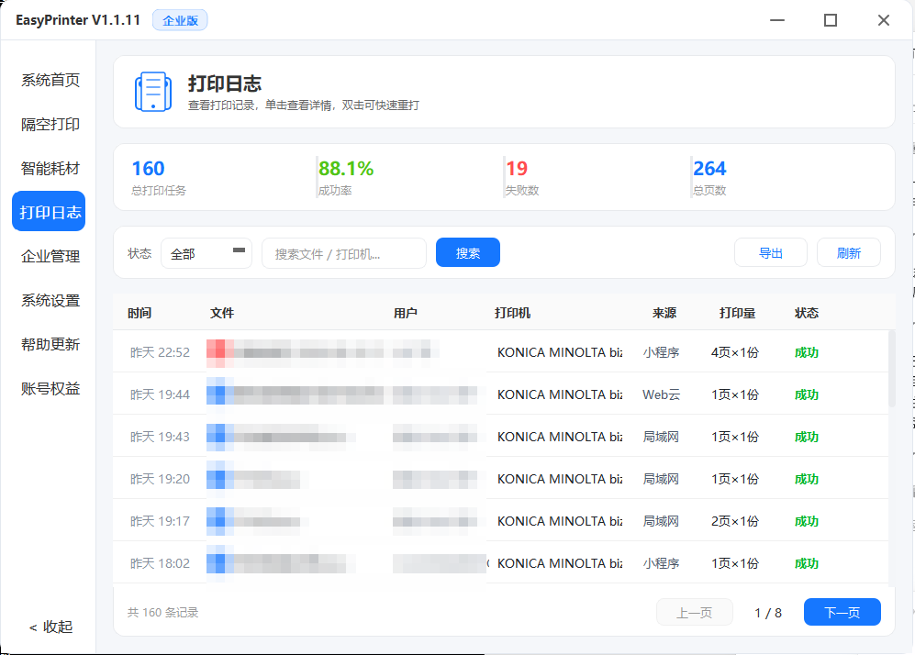Minimize the EasyPrinter window

coord(777,20)
